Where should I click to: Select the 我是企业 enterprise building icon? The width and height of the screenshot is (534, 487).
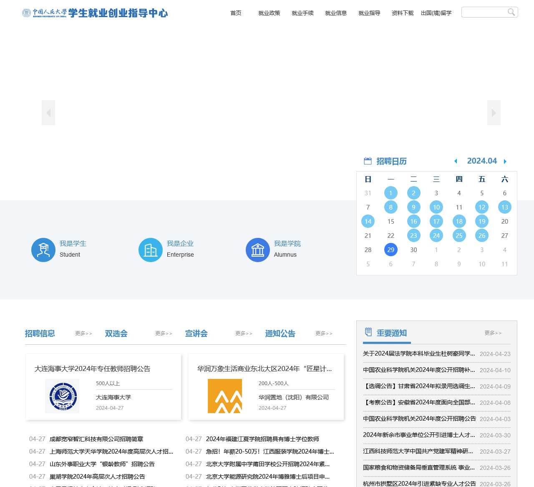point(150,250)
